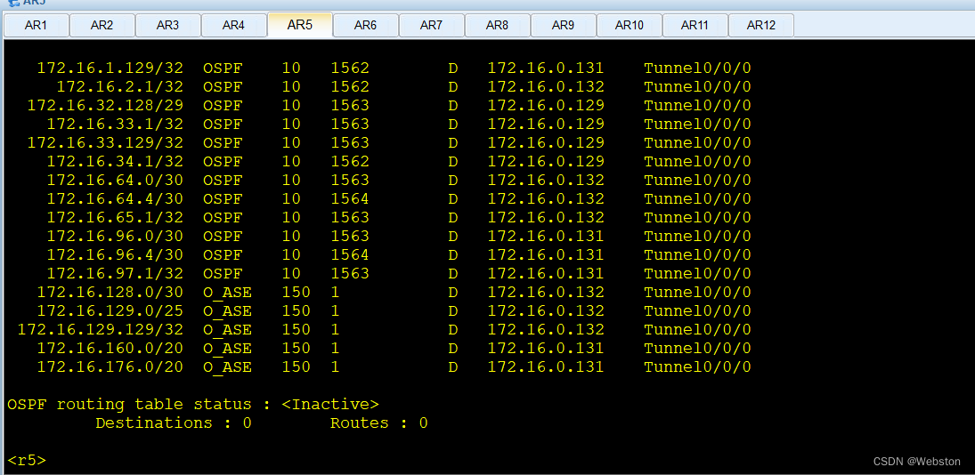
Task: Click O_ASE protocol of 172.16.128.0/30 row
Action: pos(227,292)
